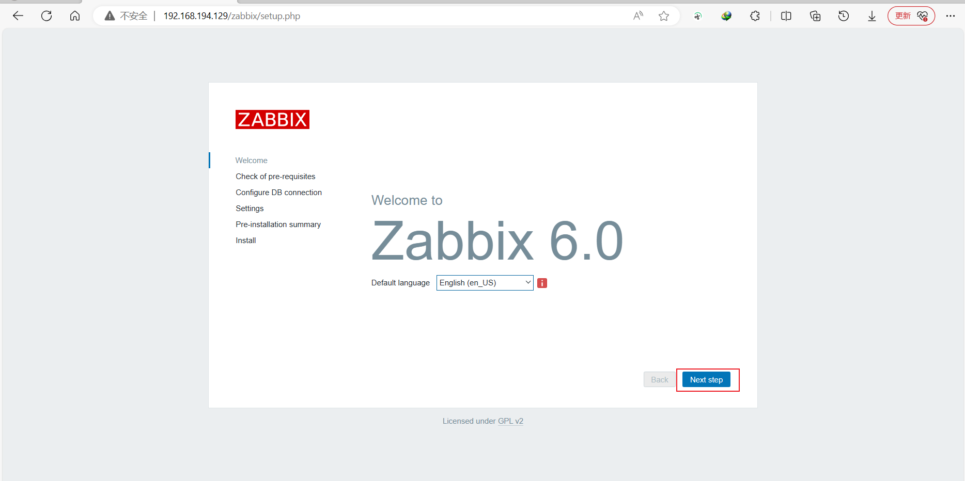Screen dimensions: 965x481
Task: Click the disabled Back button
Action: [x=659, y=379]
